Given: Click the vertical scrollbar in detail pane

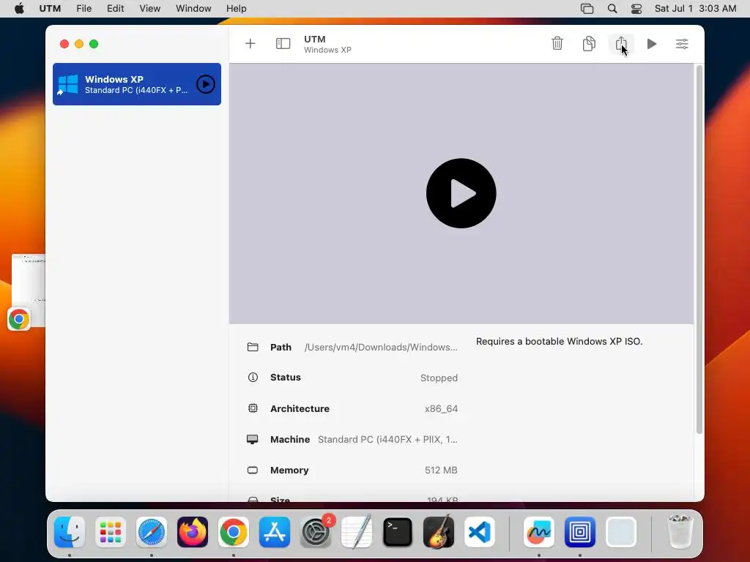Looking at the screenshot, I should (x=699, y=250).
